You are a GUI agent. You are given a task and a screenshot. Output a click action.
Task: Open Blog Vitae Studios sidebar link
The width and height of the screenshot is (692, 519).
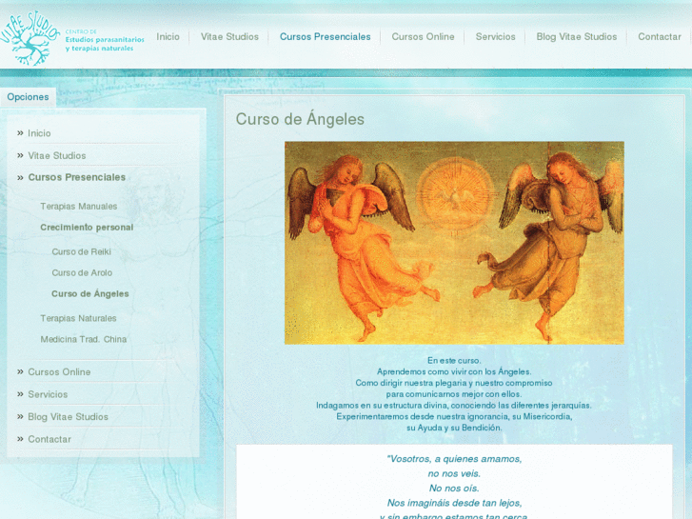[68, 417]
